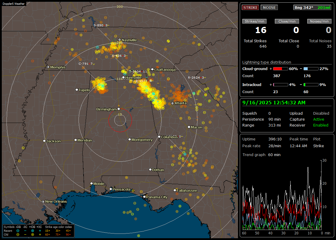Click the Upload status Disabled
Screen dimensions: 336x240
point(321,113)
